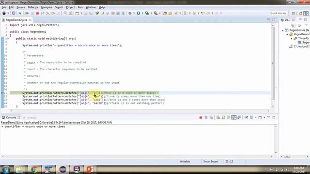The width and height of the screenshot is (310, 174).
Task: Click the Open Type toolbar icon
Action: (x=165, y=13)
